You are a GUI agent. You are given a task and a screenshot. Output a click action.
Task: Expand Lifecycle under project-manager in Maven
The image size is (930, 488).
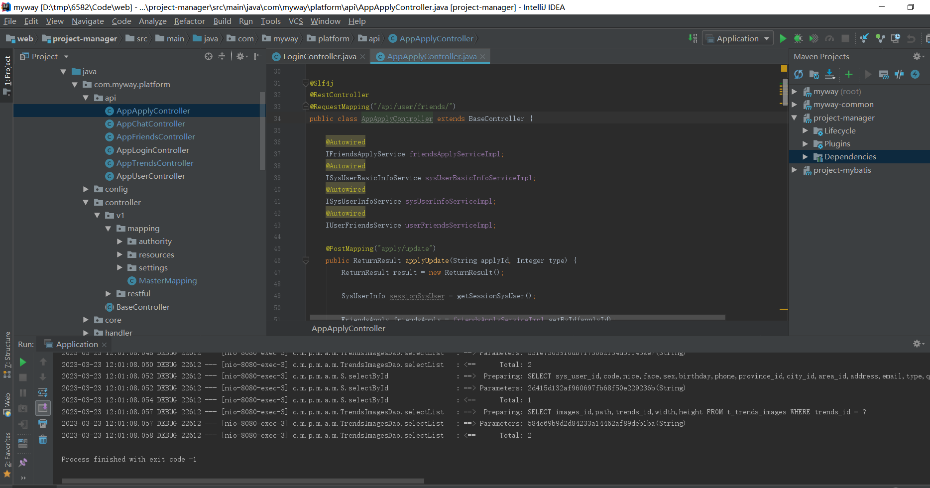tap(805, 130)
